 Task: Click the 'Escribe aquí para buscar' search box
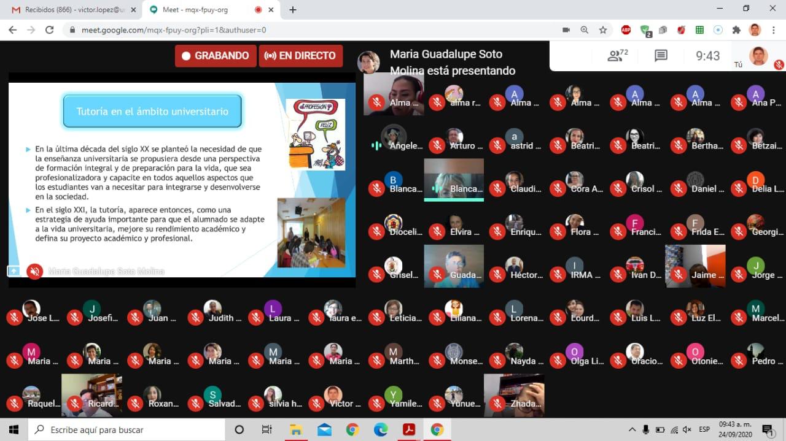point(126,429)
